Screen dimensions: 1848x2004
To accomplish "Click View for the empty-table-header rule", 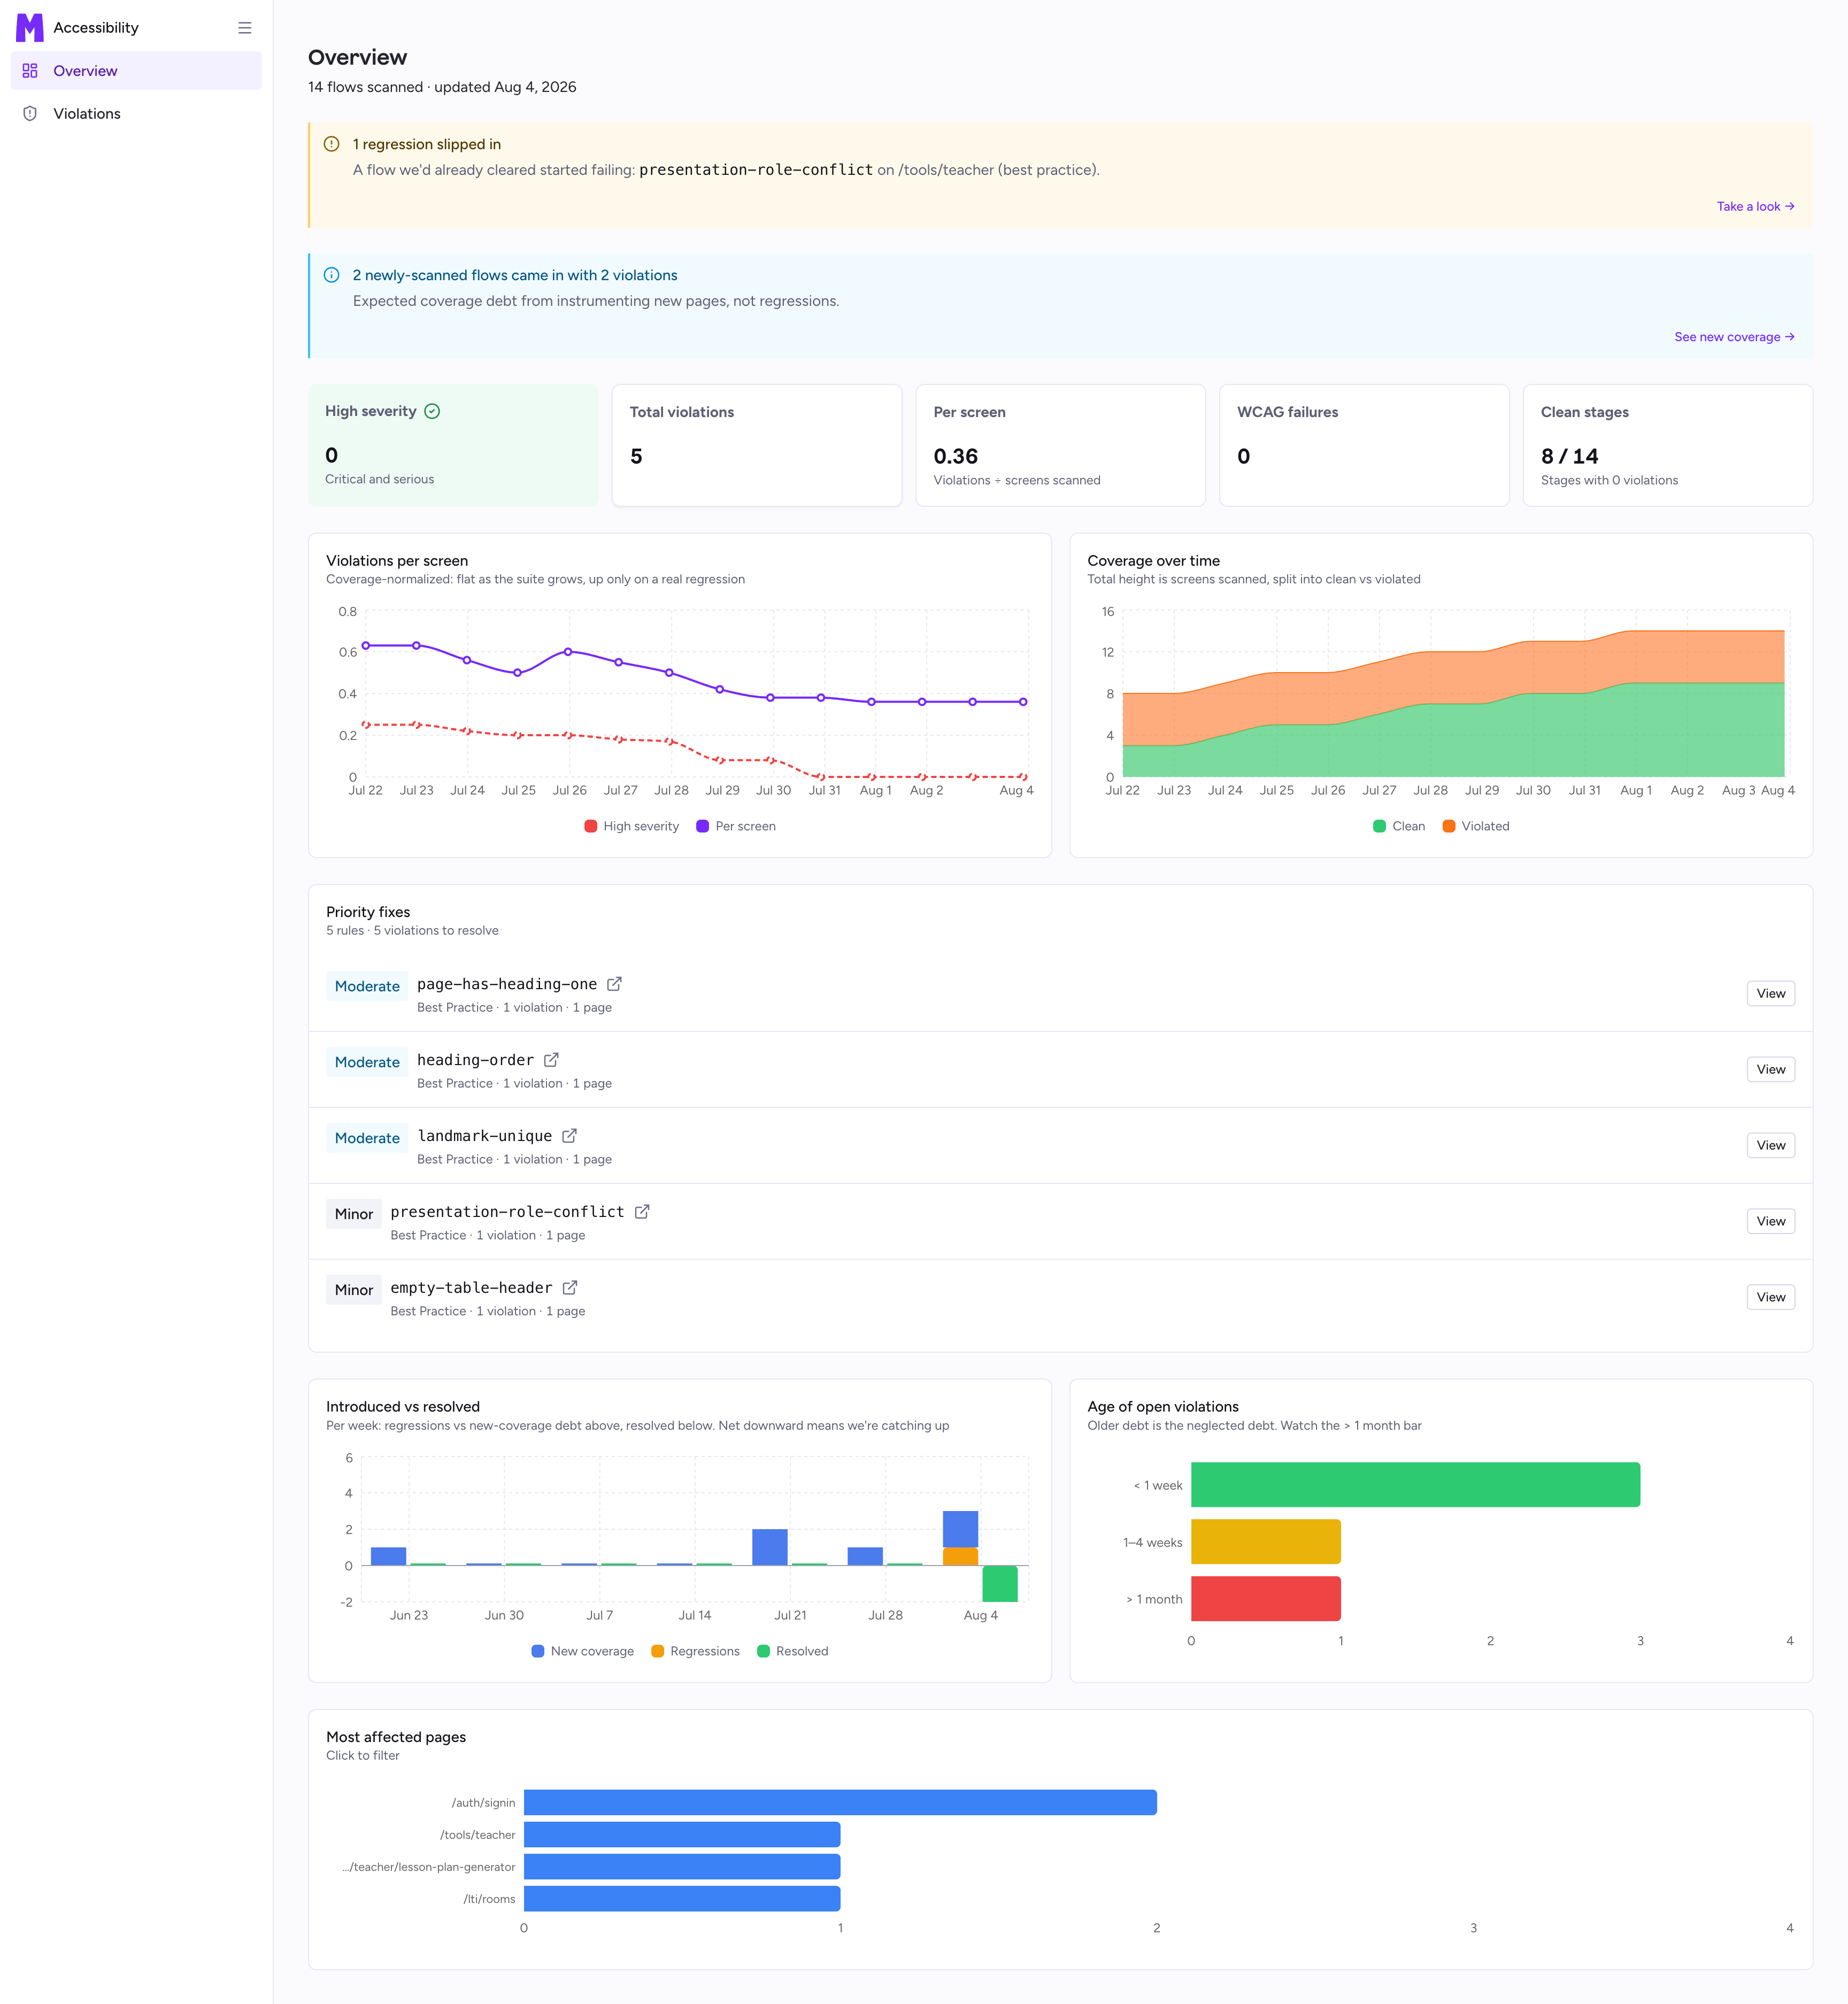I will click(1770, 1298).
